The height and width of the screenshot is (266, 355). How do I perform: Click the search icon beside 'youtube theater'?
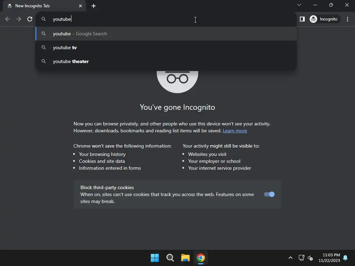click(x=43, y=61)
